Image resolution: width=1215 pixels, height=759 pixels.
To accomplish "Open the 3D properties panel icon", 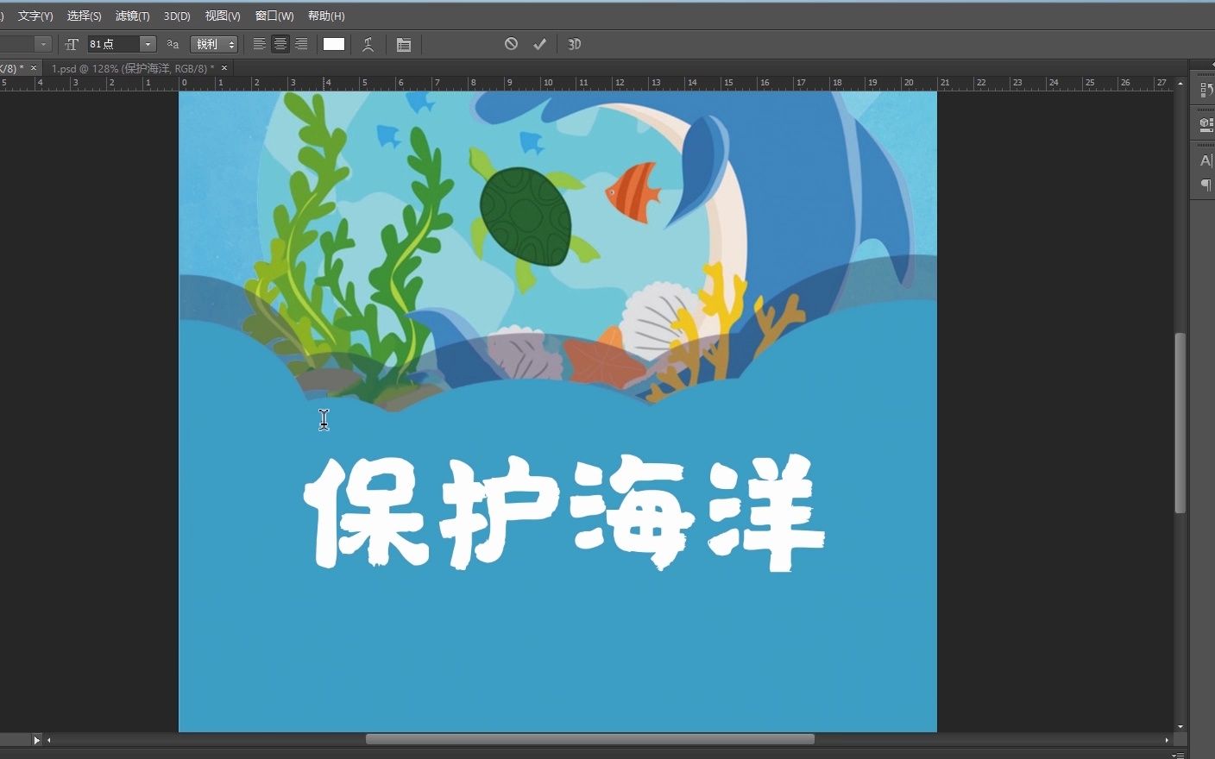I will click(x=1206, y=124).
